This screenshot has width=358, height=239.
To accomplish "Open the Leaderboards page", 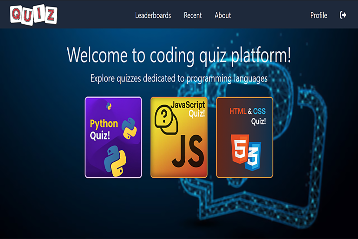I will (153, 15).
